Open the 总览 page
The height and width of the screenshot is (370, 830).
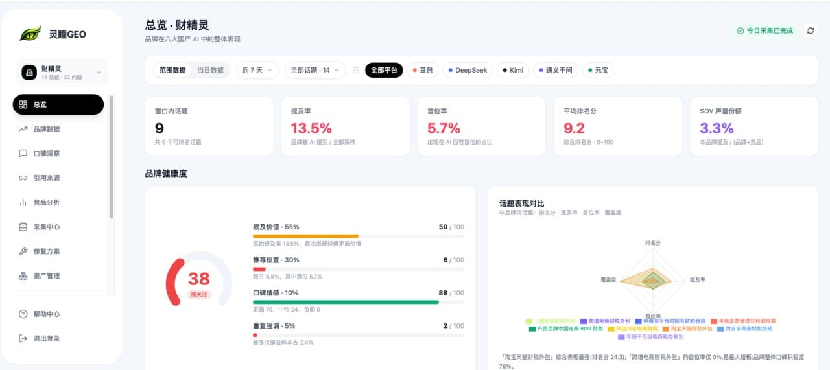tap(58, 104)
